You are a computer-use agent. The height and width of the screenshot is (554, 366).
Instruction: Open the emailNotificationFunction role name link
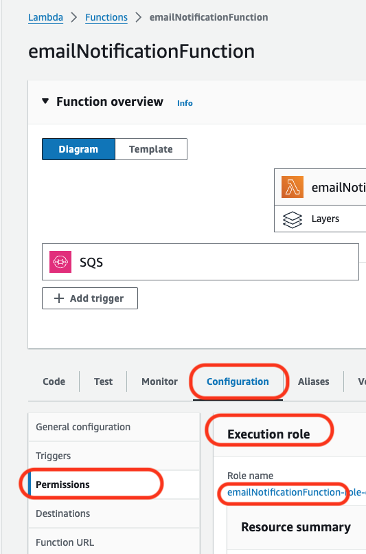297,492
